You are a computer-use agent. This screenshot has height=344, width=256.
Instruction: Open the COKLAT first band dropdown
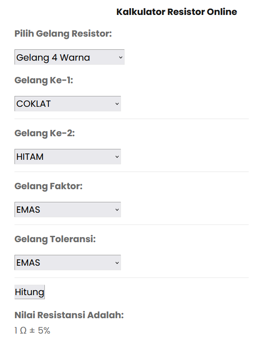coord(68,104)
